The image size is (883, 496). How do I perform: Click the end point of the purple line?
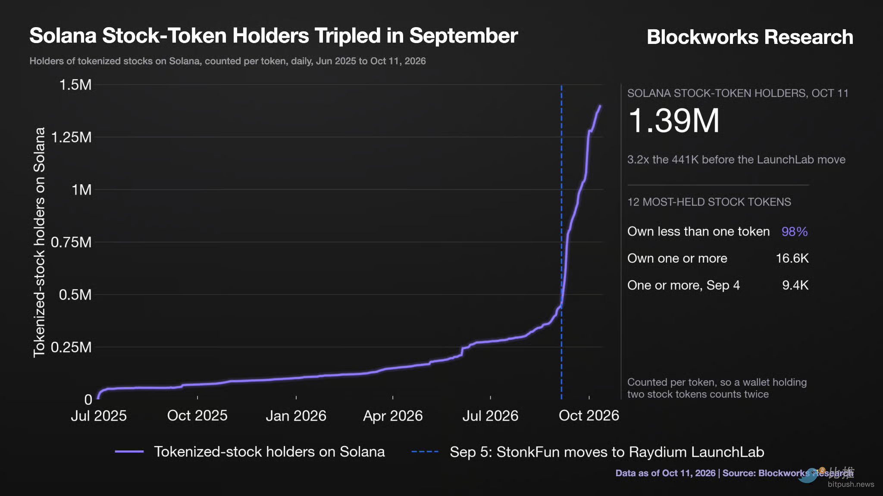600,106
